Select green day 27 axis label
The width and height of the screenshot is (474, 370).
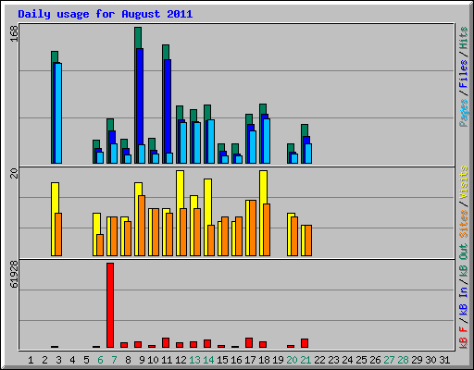(389, 360)
